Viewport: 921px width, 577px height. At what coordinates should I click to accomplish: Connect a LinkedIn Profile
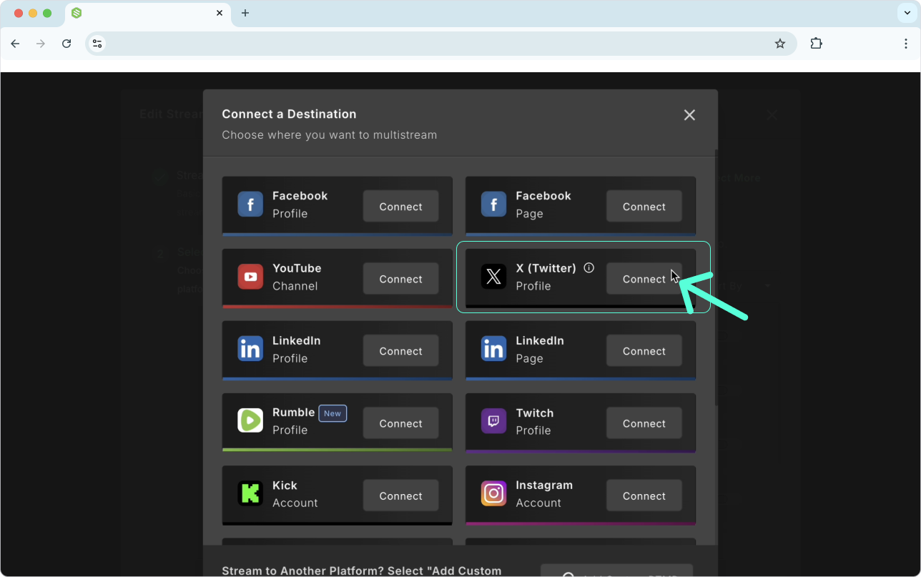click(400, 351)
